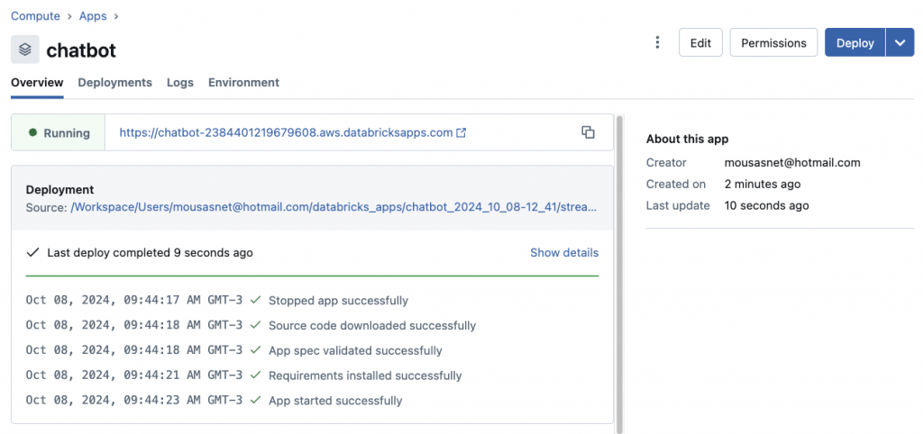Click green check beside Stopped app successfully

pos(256,301)
